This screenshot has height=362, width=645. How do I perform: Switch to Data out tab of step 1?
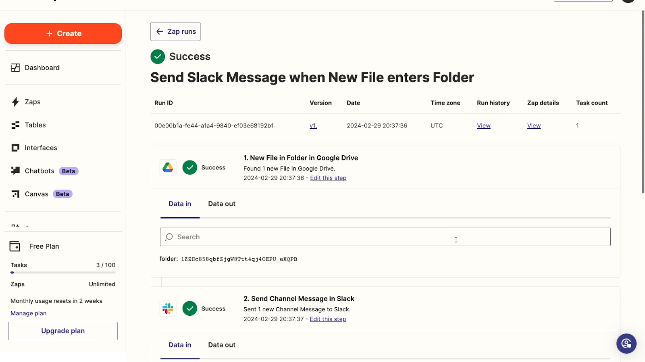[x=222, y=204]
